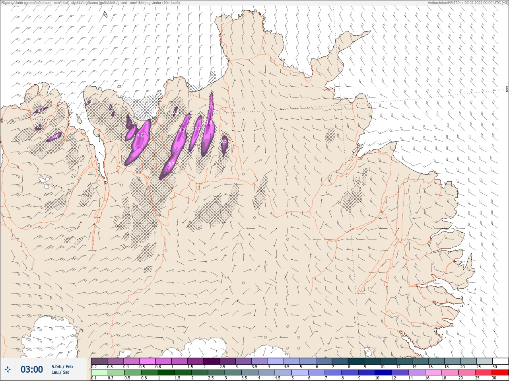This screenshot has height=381, width=509.
Task: Select upper legend dark teal swatch between 8 and 9
Action: click(356, 361)
